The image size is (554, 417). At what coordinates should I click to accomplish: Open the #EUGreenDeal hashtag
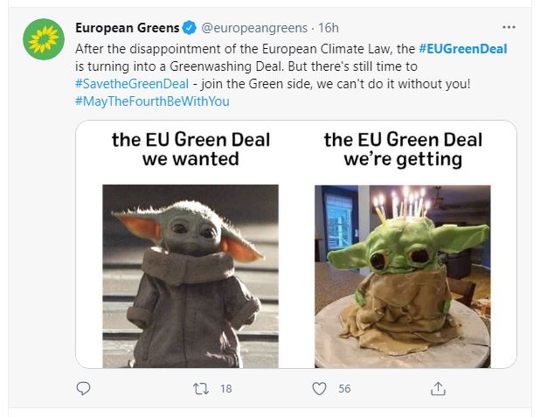pos(462,49)
